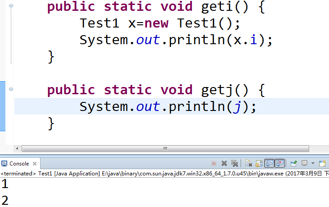This screenshot has width=329, height=207.
Task: Click console output line '1'
Action: point(5,184)
